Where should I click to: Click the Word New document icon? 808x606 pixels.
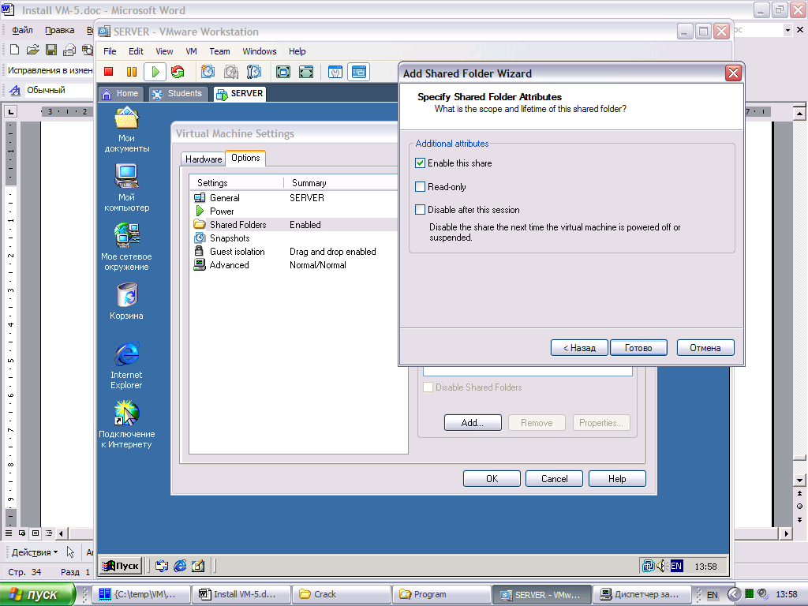14,50
